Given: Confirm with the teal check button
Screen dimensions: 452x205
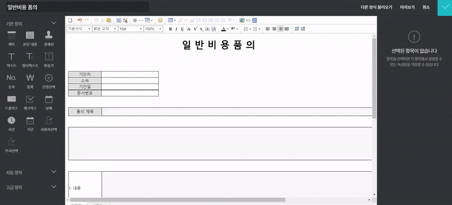Looking at the screenshot, I should [x=445, y=8].
